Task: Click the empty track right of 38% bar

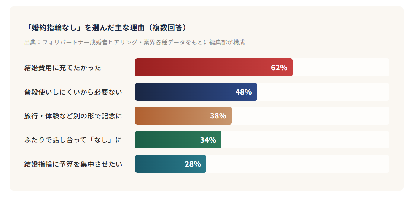Action: click(310, 116)
